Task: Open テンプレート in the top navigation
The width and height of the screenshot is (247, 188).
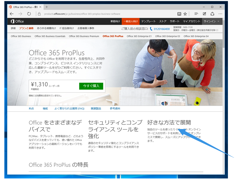Action: click(x=148, y=21)
